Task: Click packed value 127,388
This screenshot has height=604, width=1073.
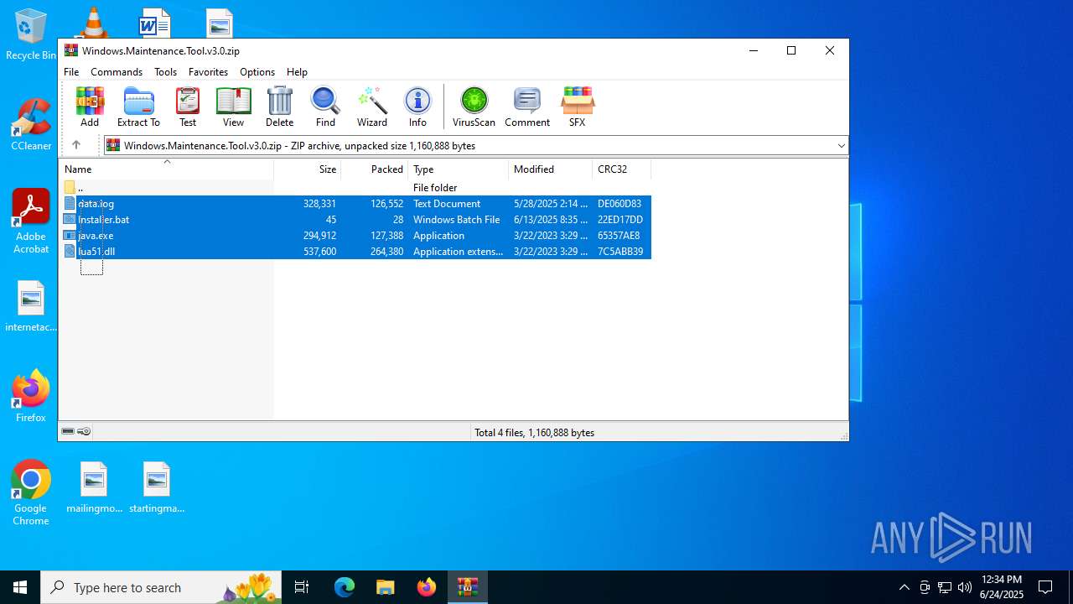Action: [x=386, y=236]
